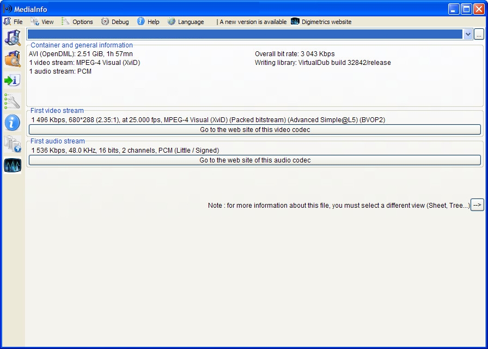This screenshot has width=488, height=349.
Task: Click 'A new version is available' notice
Action: click(x=253, y=22)
